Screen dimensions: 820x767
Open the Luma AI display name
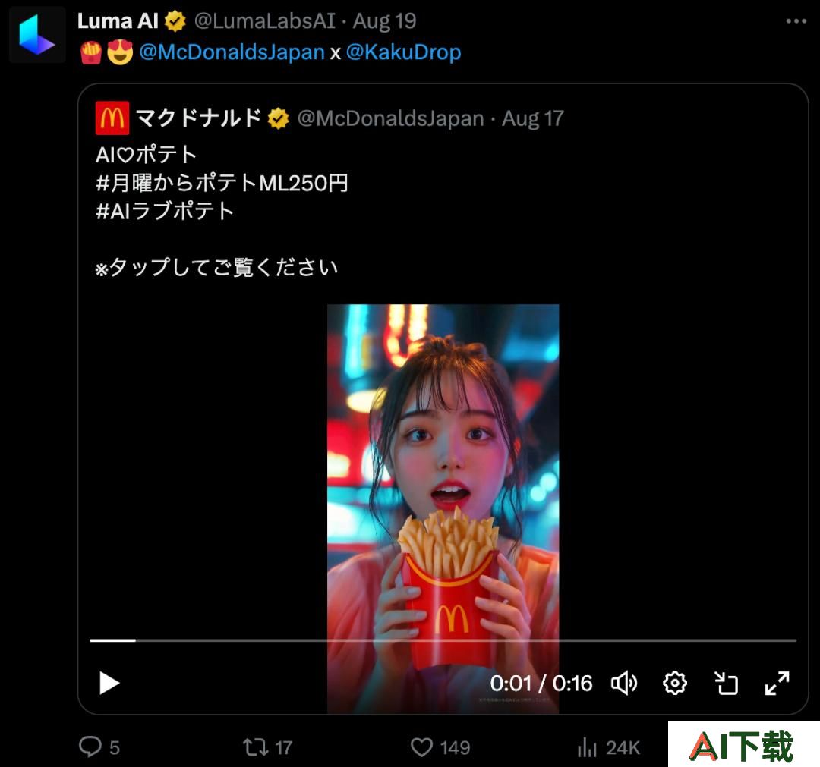coord(118,21)
